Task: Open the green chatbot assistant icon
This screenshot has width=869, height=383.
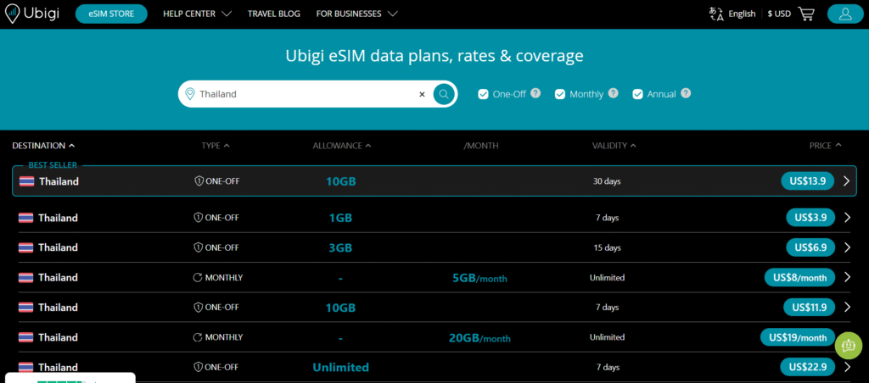Action: coord(848,346)
